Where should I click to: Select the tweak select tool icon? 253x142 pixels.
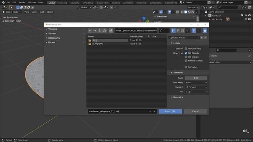pos(11,7)
